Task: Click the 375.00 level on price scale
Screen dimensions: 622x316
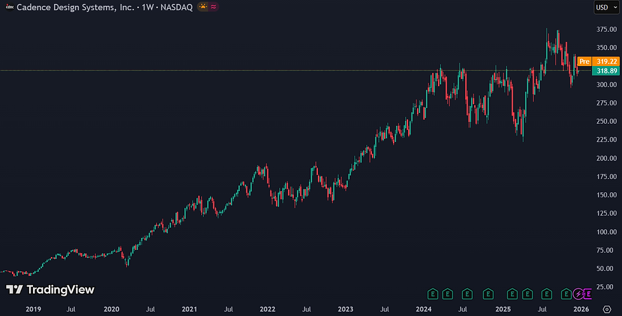Action: point(607,29)
